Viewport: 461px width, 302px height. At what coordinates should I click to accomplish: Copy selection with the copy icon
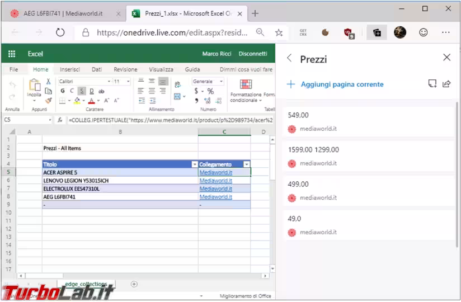point(49,91)
